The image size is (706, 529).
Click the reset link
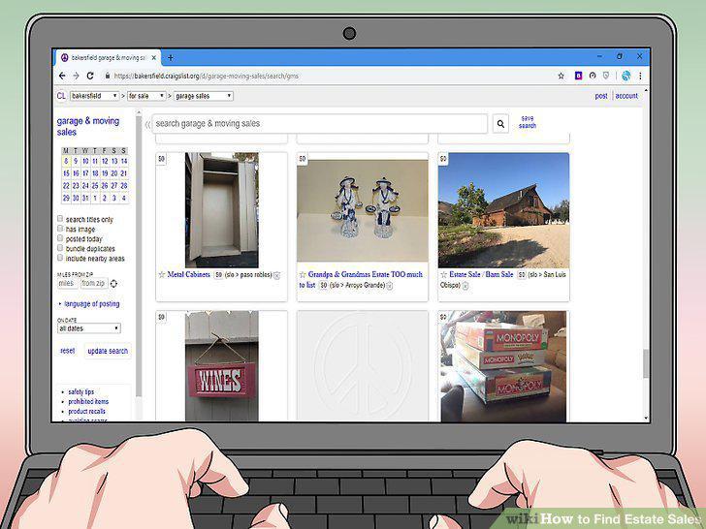[x=68, y=351]
